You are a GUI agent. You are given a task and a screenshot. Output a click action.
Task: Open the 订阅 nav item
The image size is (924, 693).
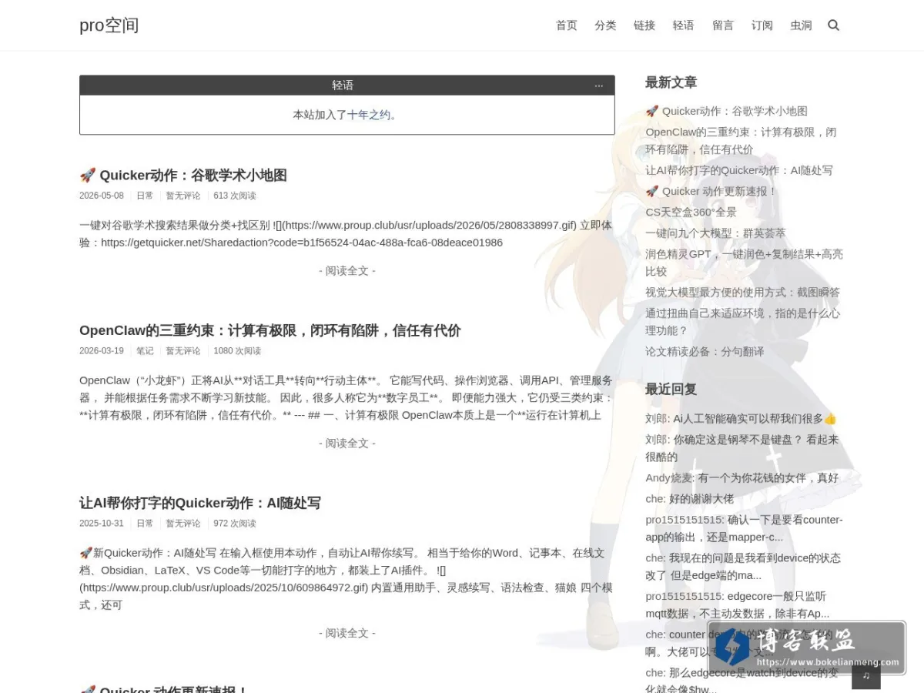point(762,25)
